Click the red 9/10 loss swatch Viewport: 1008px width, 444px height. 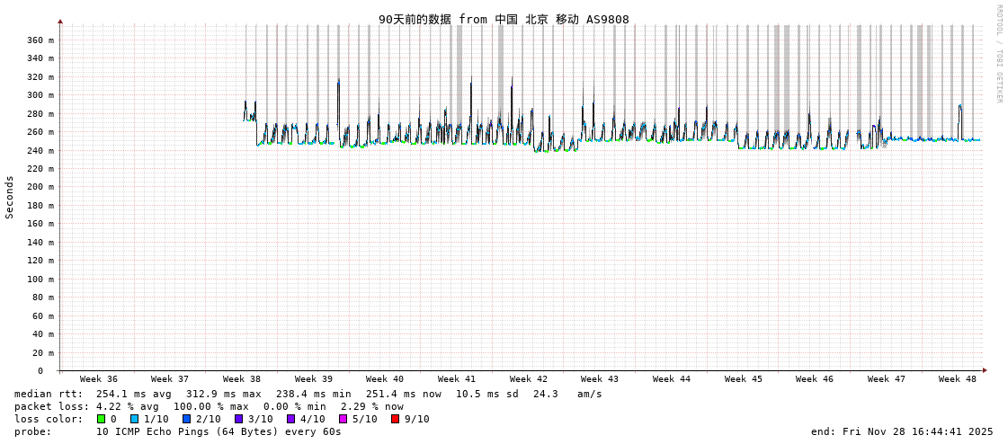[x=395, y=419]
